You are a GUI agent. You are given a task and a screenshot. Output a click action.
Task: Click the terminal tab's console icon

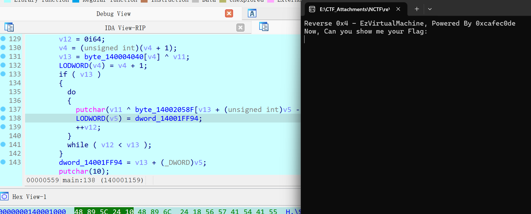click(312, 9)
